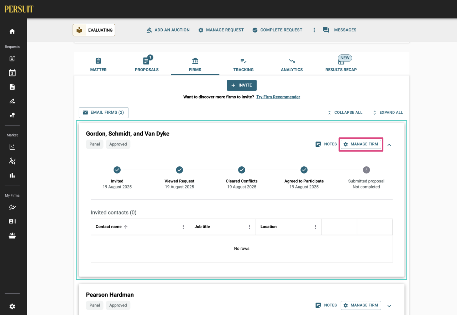Open the dollar calendar icon in the sidebar
This screenshot has width=457, height=315.
tap(12, 73)
